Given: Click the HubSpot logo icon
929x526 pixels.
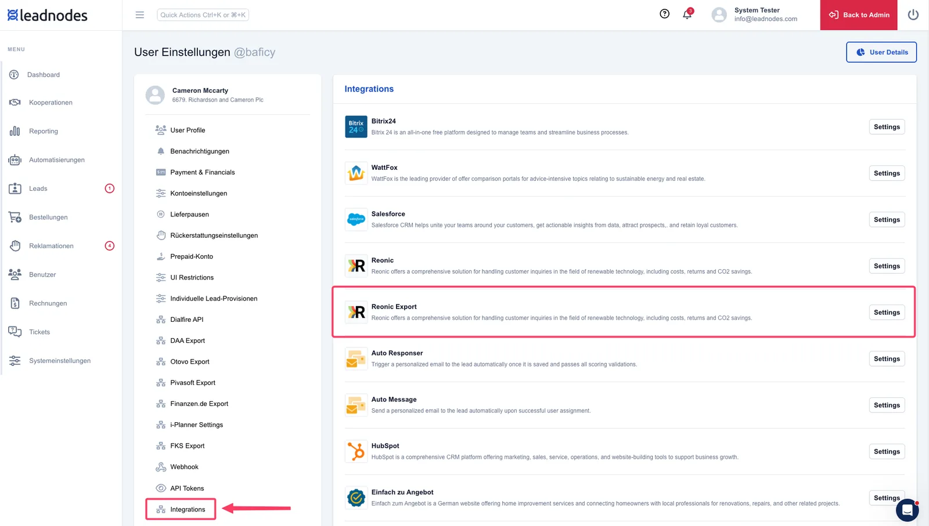Looking at the screenshot, I should tap(356, 451).
